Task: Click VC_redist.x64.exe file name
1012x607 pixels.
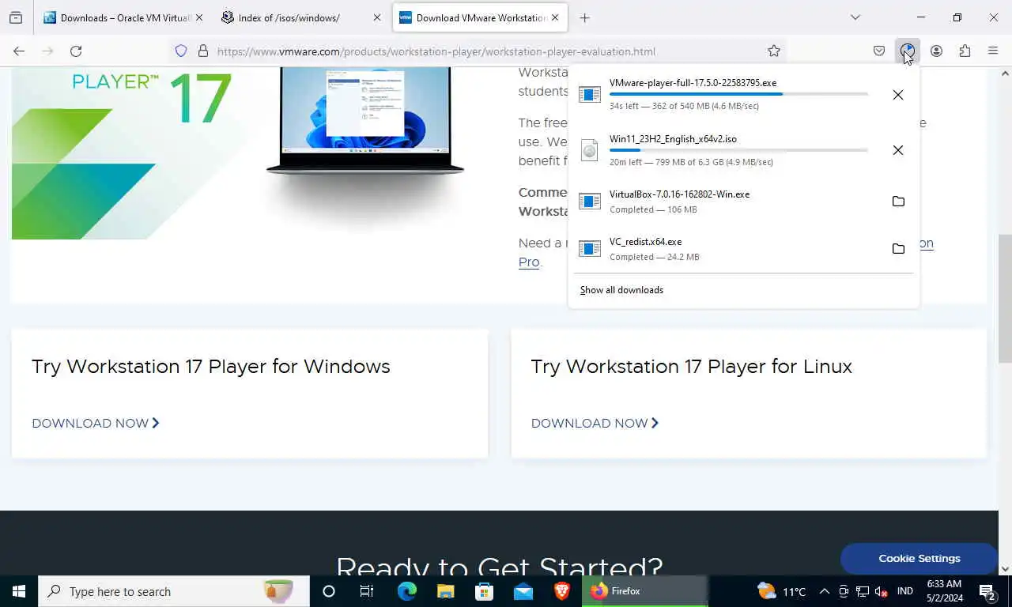Action: tap(645, 242)
